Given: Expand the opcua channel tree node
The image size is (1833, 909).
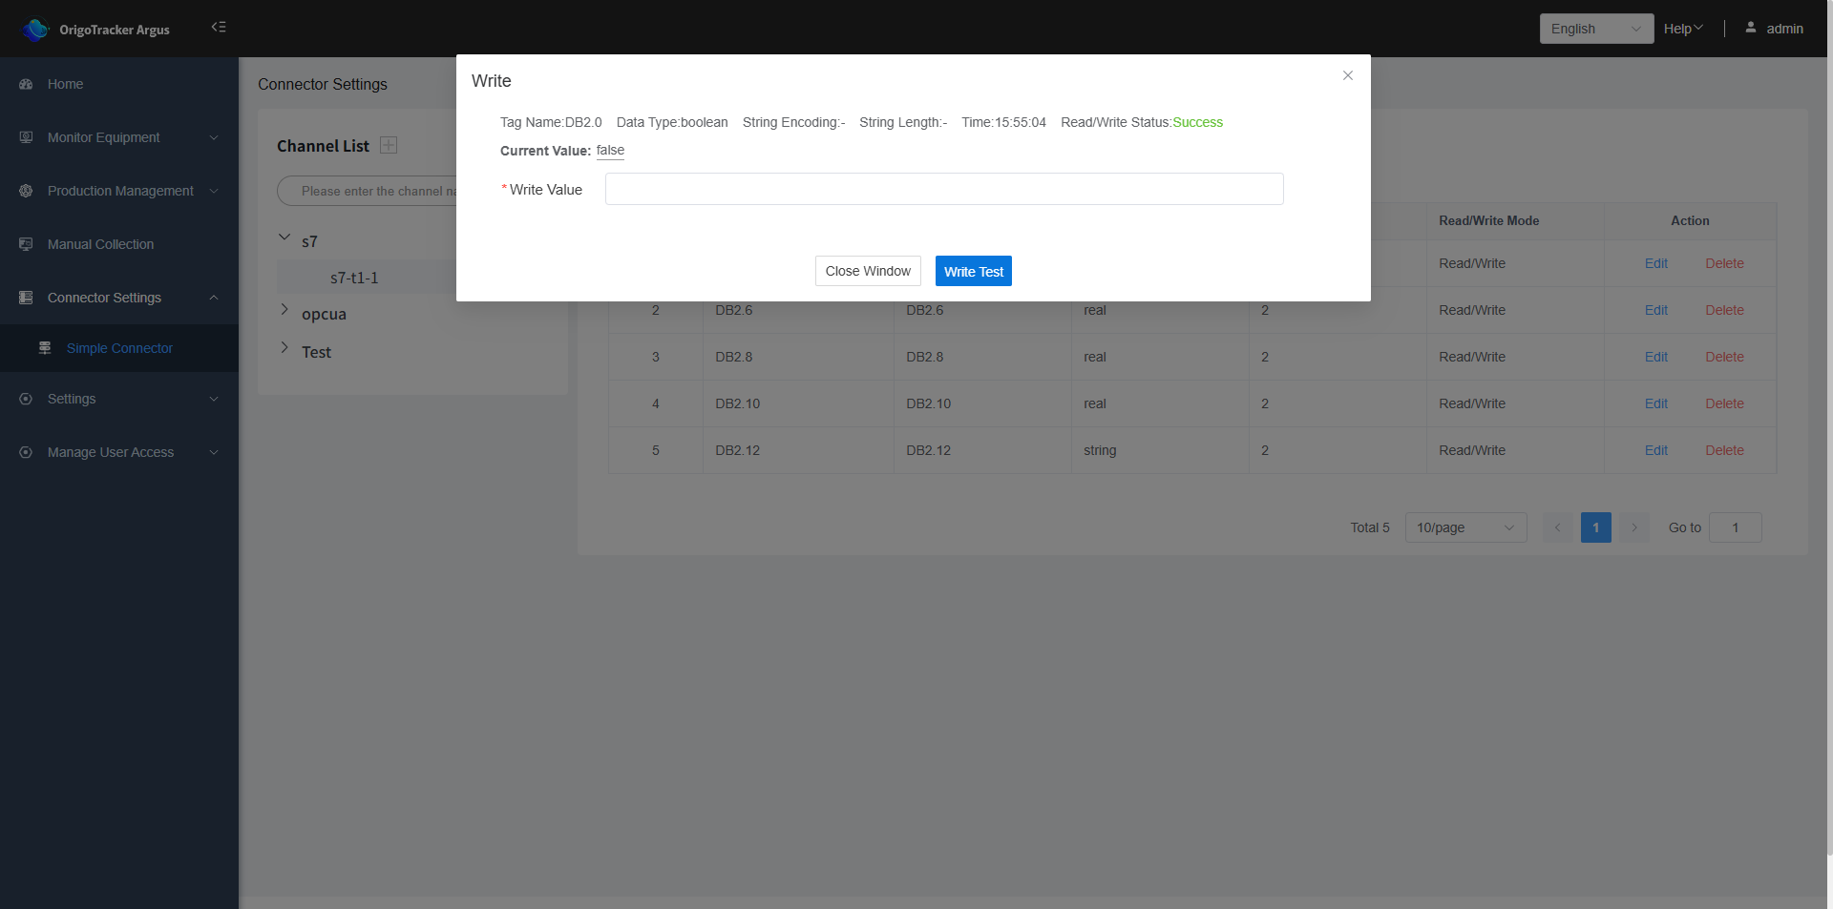Looking at the screenshot, I should (x=284, y=310).
